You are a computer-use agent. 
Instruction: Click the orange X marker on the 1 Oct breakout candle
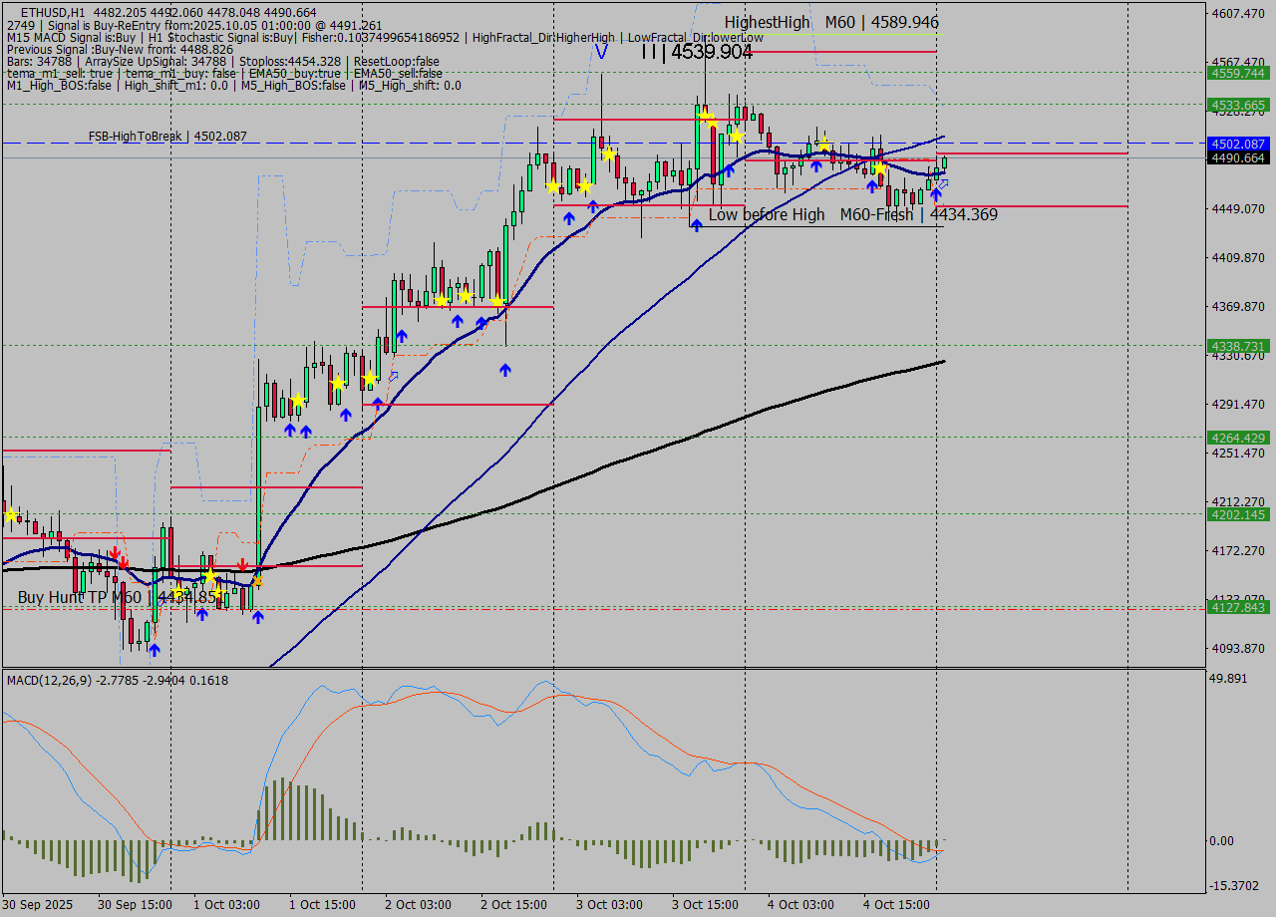click(x=257, y=581)
